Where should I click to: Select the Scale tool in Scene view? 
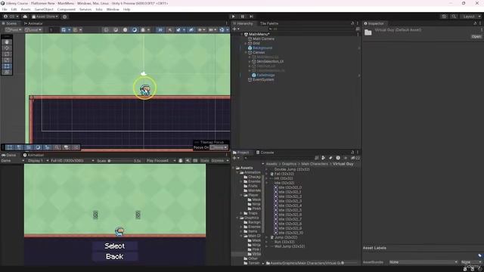pyautogui.click(x=7, y=60)
